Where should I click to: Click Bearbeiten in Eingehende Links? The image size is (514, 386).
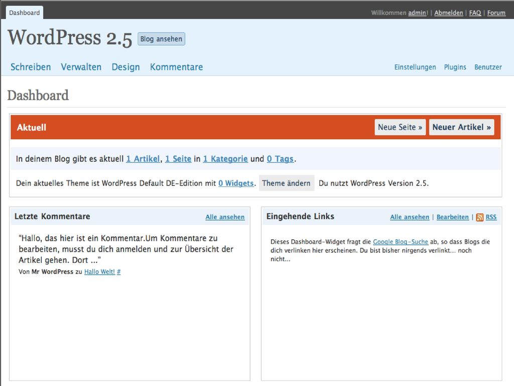453,217
